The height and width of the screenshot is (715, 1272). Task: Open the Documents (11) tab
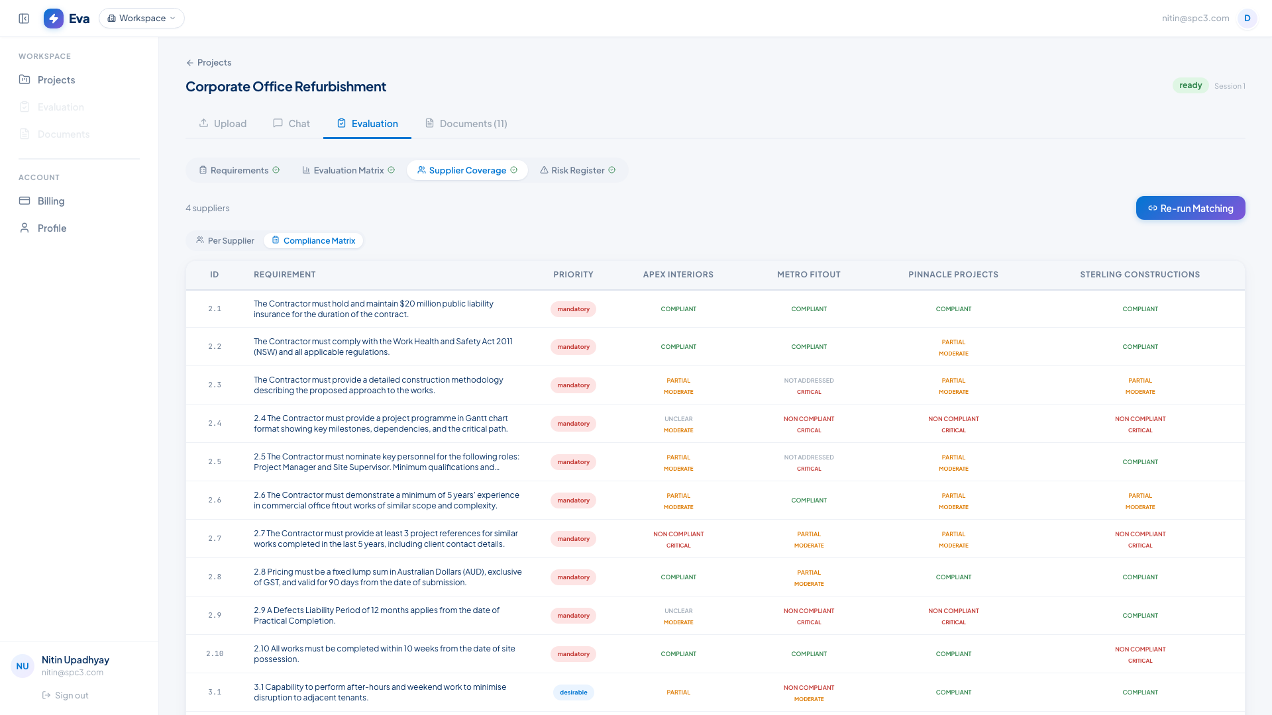pyautogui.click(x=466, y=124)
